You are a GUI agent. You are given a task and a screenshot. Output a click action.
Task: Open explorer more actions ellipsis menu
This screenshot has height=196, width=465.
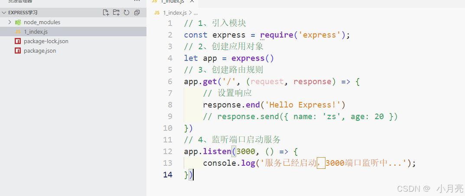tap(137, 1)
